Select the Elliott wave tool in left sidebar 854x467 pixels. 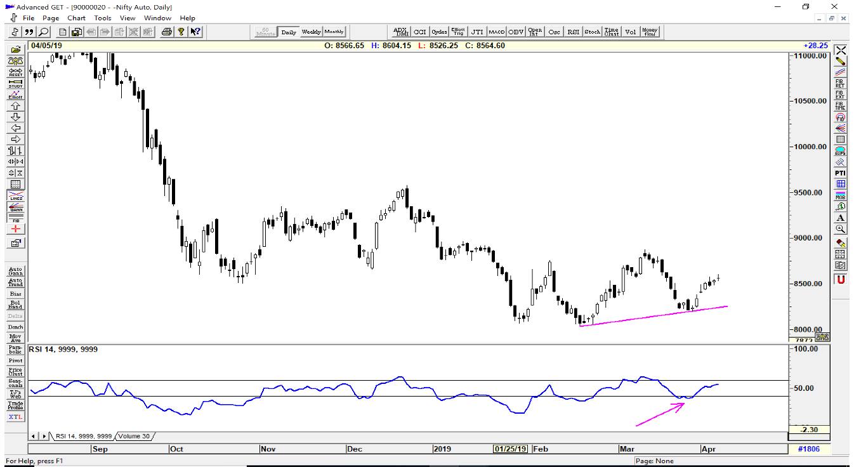coord(14,95)
